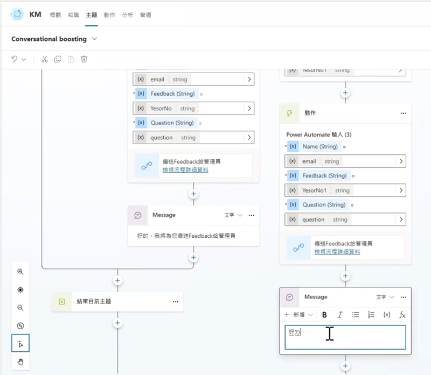
Task: Click the copy icon in toolbar
Action: [x=58, y=59]
